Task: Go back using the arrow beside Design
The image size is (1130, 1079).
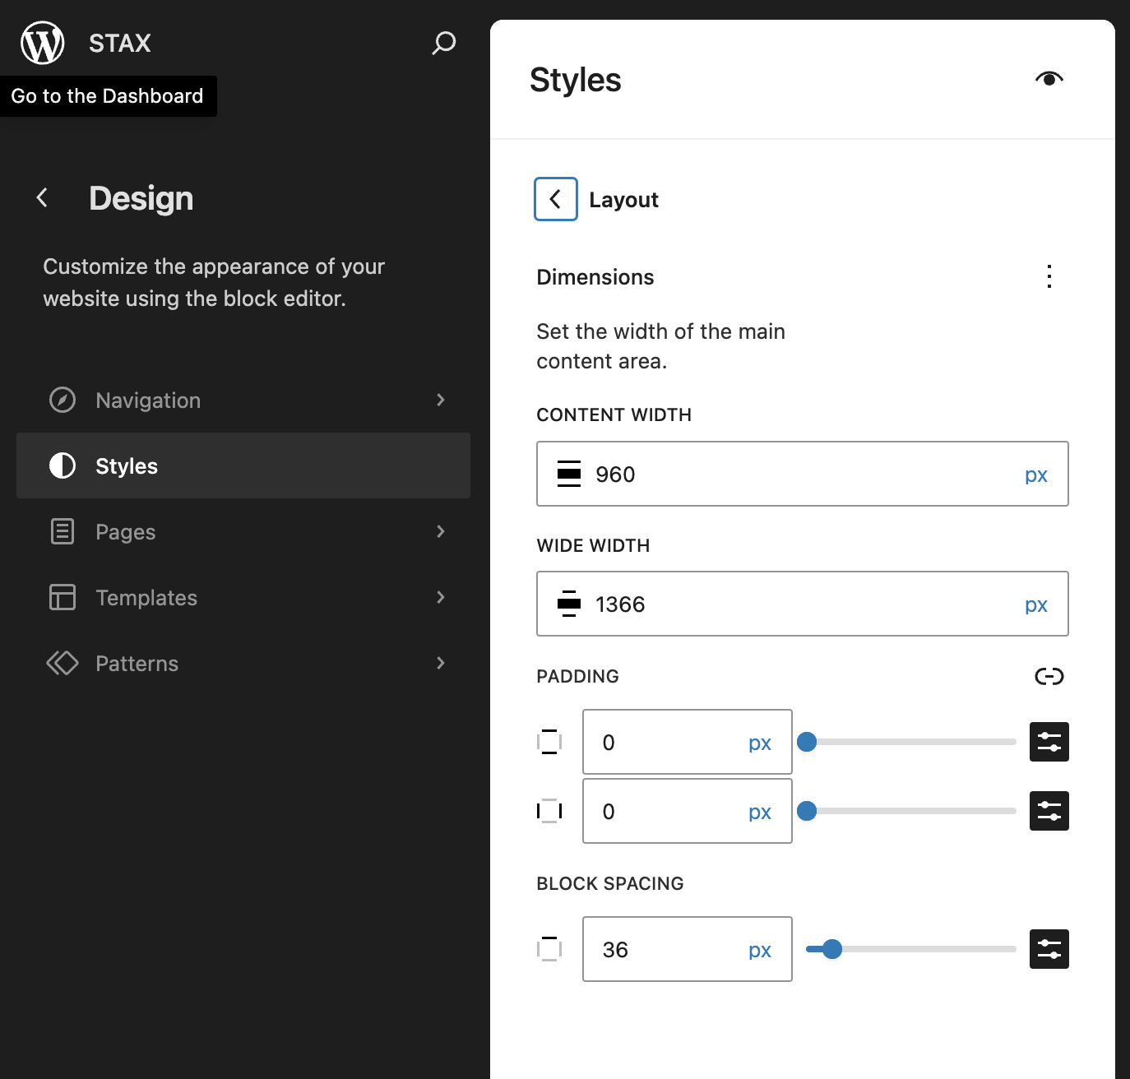Action: (x=43, y=197)
